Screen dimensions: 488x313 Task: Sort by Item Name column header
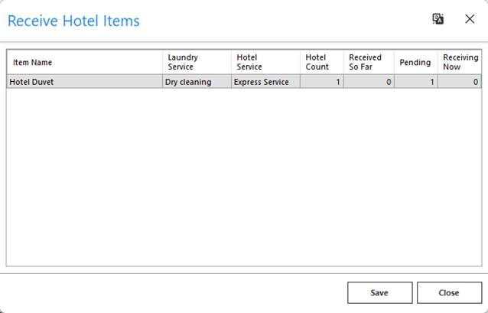[85, 62]
